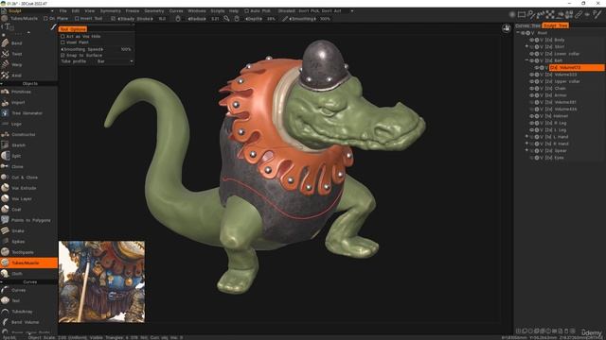Select the Cloth tool icon
Screen dimensions: 606x340
click(5, 273)
